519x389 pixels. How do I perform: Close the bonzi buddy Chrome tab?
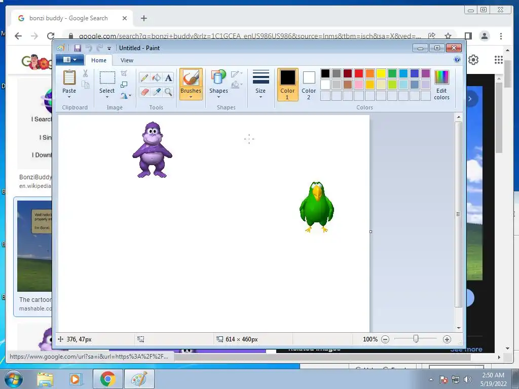pos(125,18)
